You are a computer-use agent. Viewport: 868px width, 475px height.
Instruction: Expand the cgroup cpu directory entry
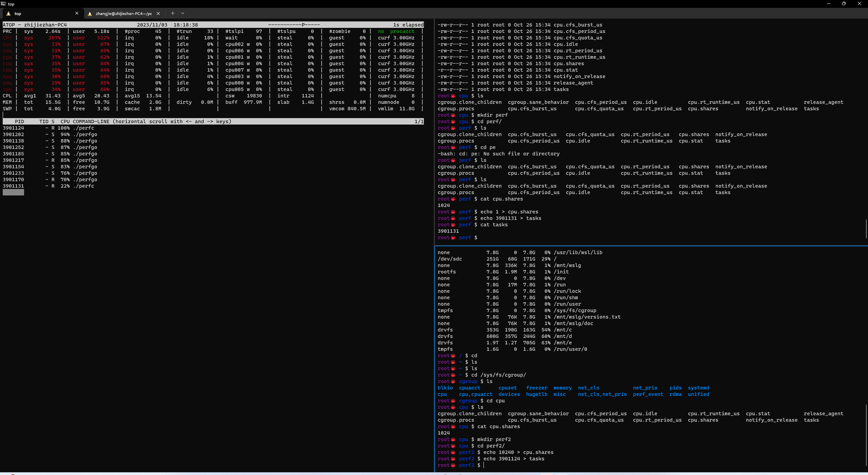pos(443,394)
